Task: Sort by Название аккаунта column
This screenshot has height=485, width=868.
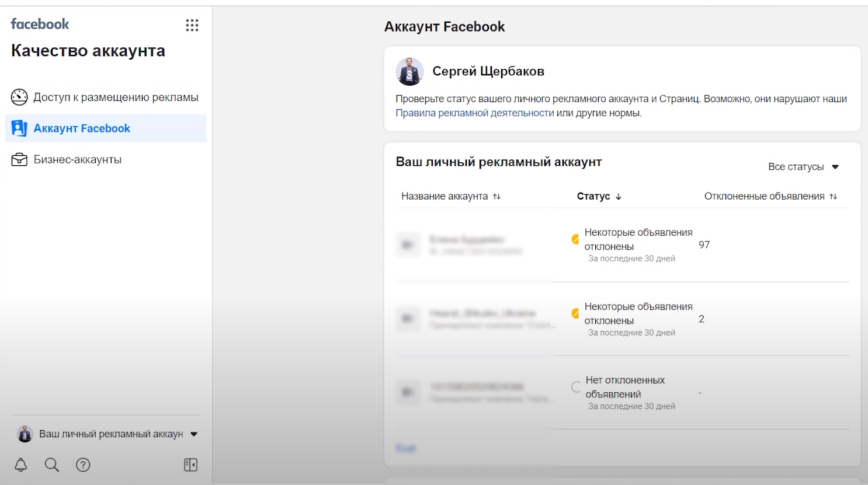Action: [x=451, y=196]
